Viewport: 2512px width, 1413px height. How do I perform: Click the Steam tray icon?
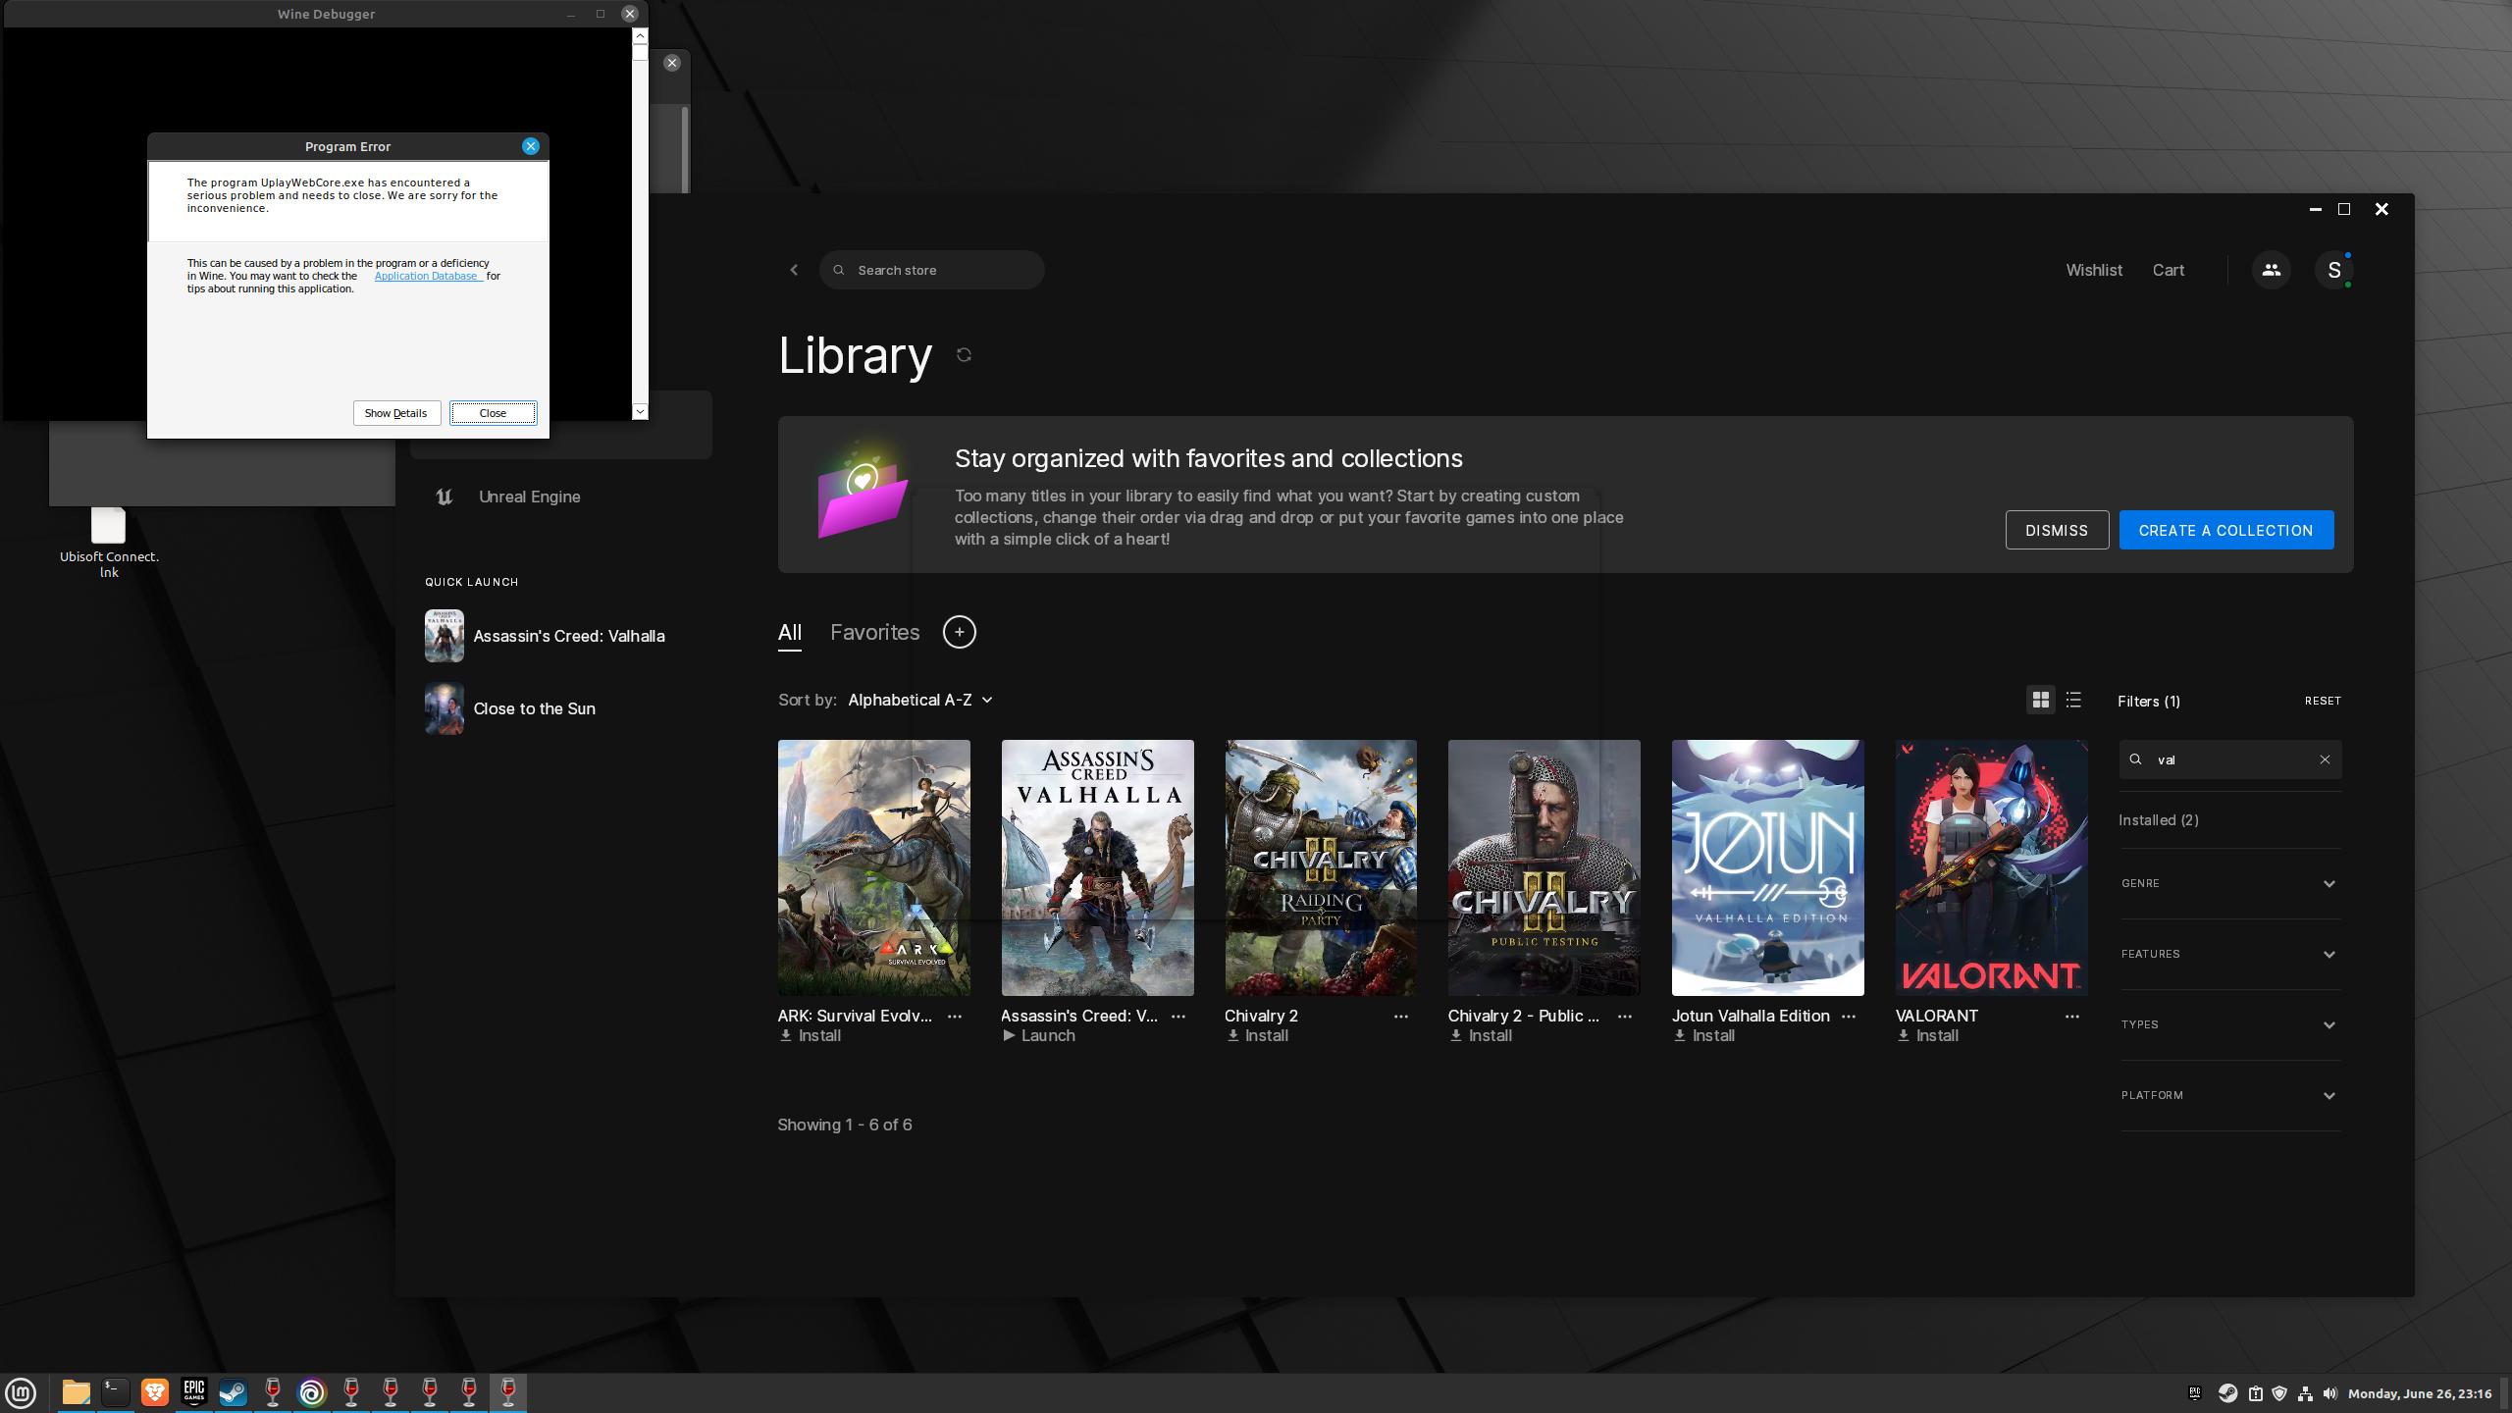2227,1393
